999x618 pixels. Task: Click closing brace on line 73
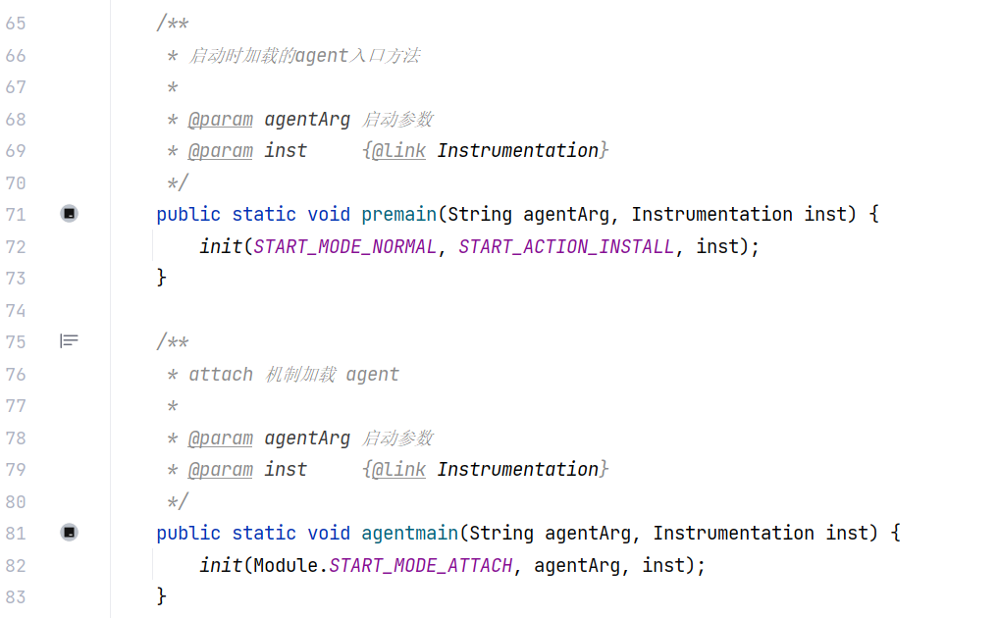[162, 278]
